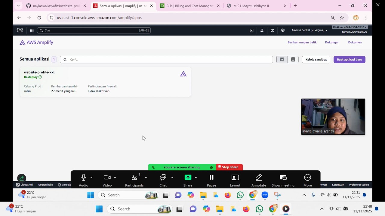
Task: Start video with the Zoom Video button
Action: [107, 180]
